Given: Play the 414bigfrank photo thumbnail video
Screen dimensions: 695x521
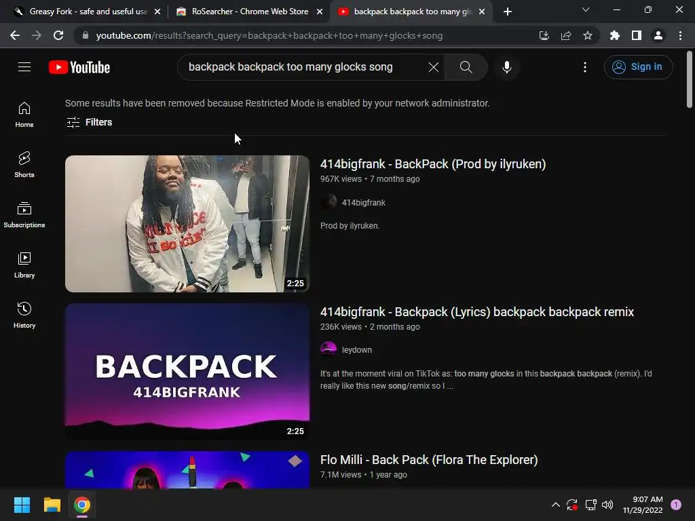Looking at the screenshot, I should click(187, 224).
